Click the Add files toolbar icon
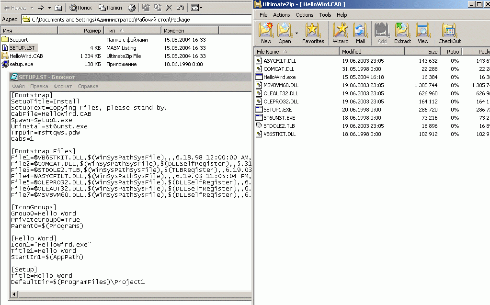Image resolution: width=490 pixels, height=305 pixels. (x=382, y=33)
